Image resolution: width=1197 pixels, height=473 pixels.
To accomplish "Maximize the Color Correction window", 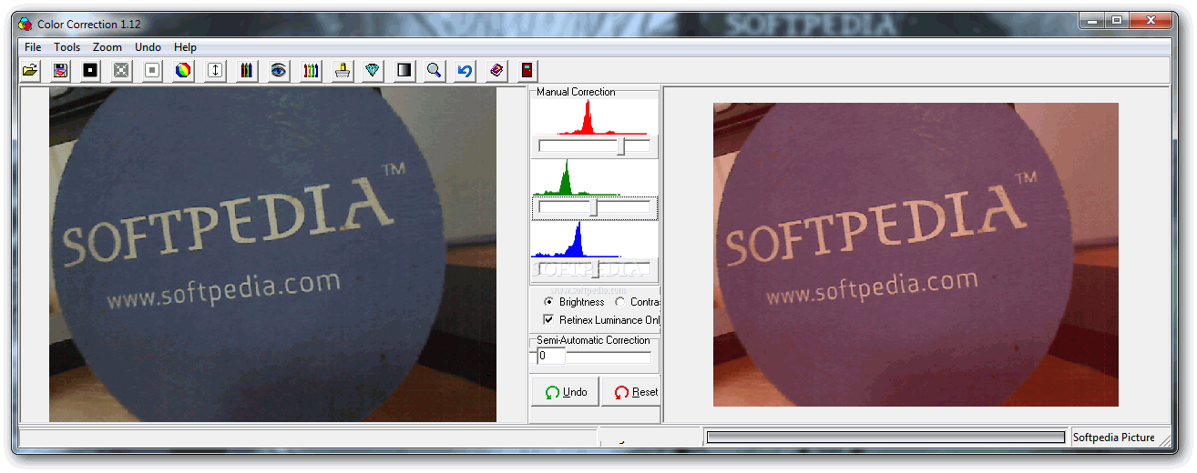I will pos(1116,19).
